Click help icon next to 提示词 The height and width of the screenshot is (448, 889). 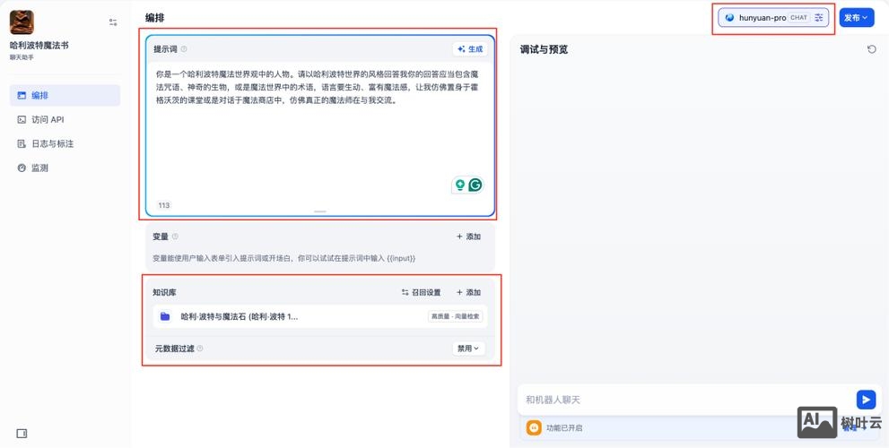coord(184,49)
